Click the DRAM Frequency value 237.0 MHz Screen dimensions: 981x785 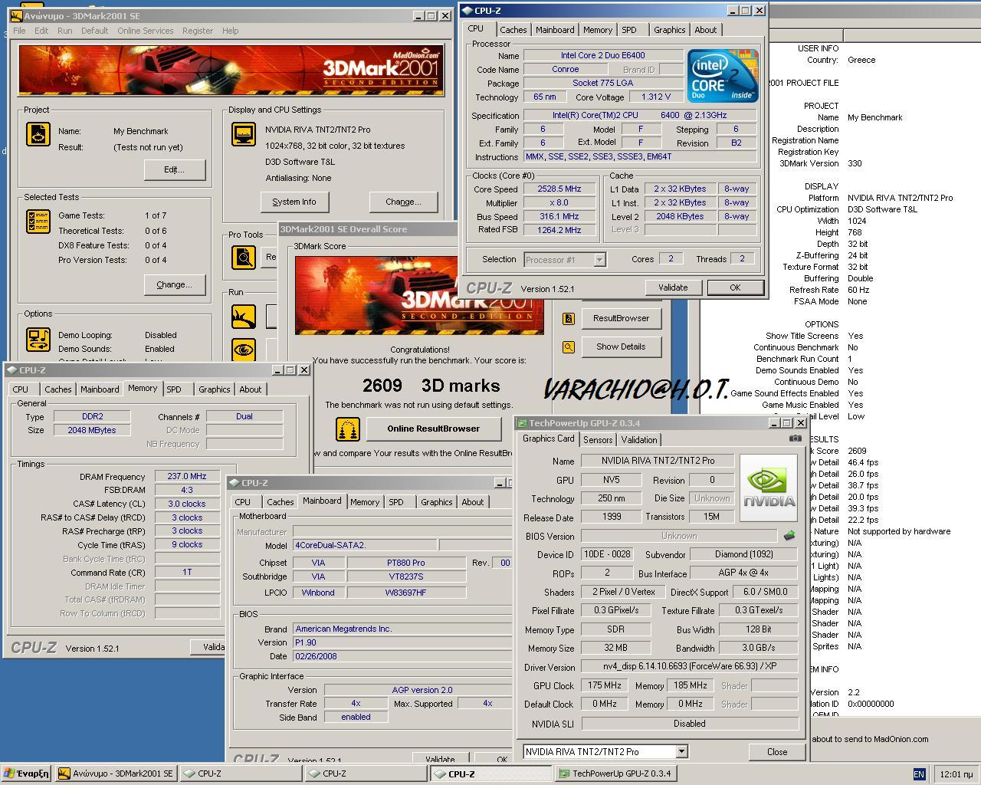coord(188,476)
